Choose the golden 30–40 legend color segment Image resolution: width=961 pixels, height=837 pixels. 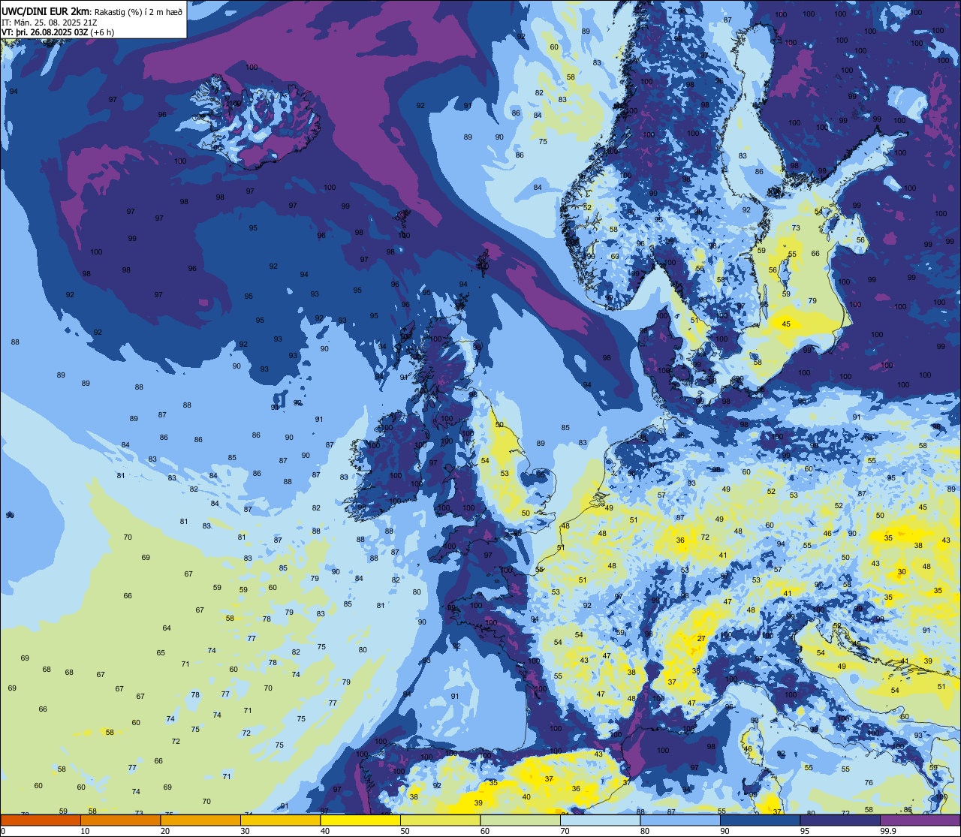pos(280,820)
